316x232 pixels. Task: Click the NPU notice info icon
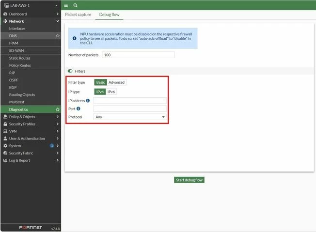[x=74, y=38]
